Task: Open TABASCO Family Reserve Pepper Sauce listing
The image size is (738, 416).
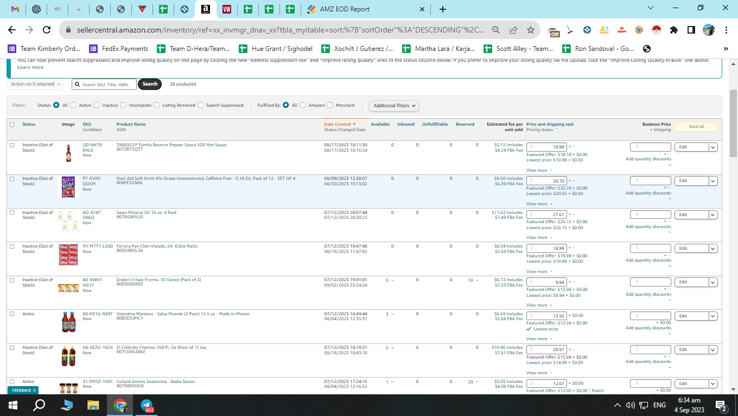Action: [171, 145]
